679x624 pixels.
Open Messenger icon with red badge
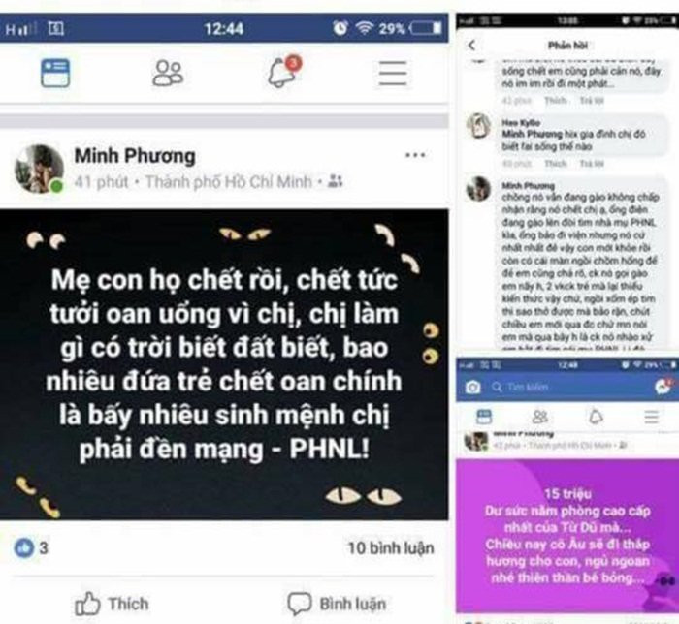pos(663,386)
